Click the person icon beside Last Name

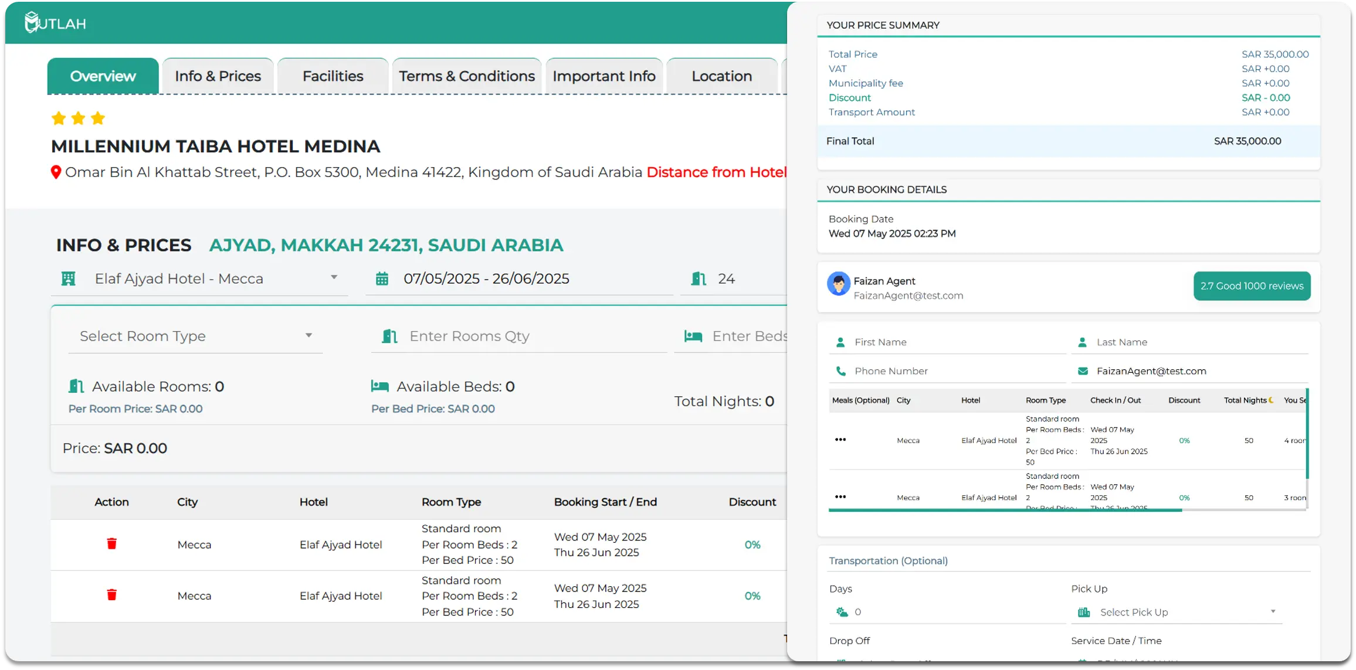tap(1083, 342)
